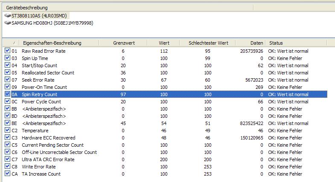The height and width of the screenshot is (182, 335).
Task: Disable the Seek Error Rate checkbox
Action: tap(8, 80)
